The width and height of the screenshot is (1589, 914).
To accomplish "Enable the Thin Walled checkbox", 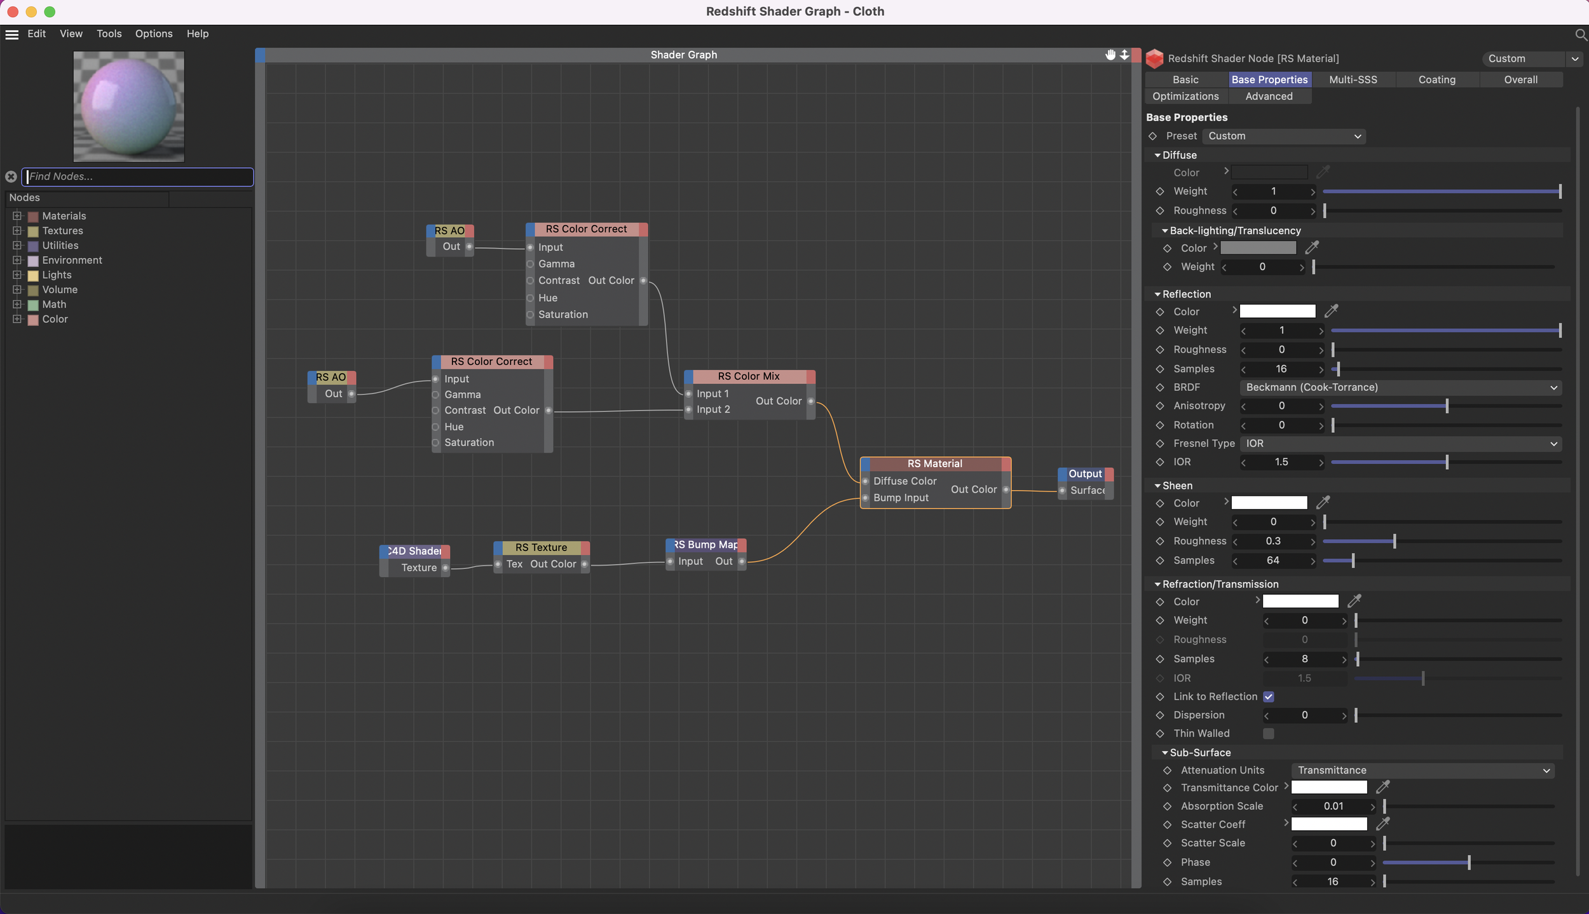I will 1268,733.
